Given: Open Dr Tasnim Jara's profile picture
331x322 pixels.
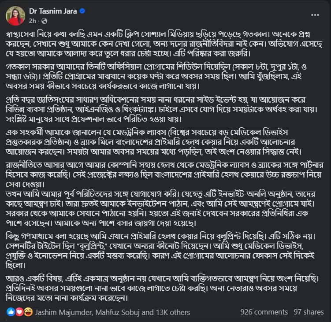Looking at the screenshot, I should (15, 15).
